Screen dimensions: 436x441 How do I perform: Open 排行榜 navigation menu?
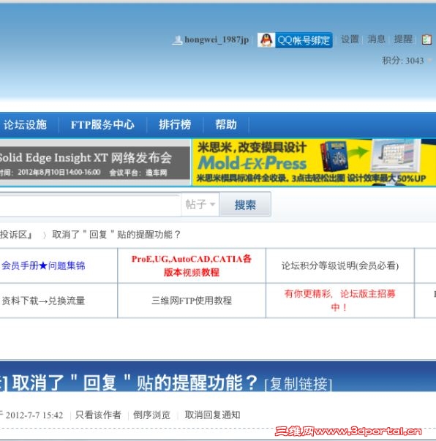pyautogui.click(x=175, y=124)
